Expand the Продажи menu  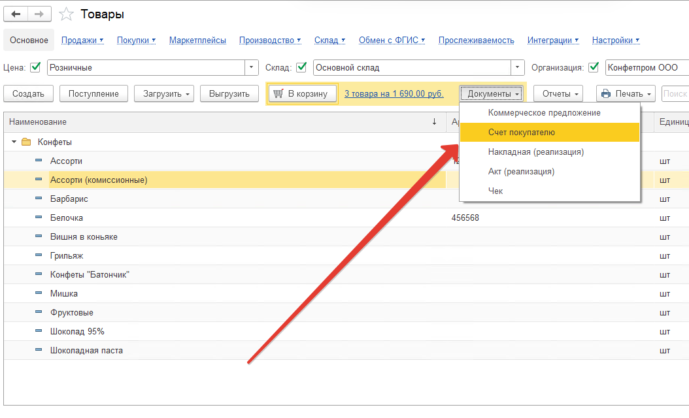(82, 40)
